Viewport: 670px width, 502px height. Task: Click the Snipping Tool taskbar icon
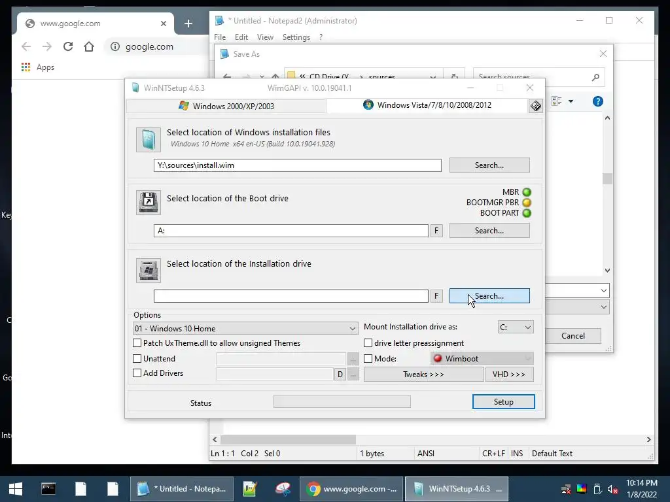283,489
